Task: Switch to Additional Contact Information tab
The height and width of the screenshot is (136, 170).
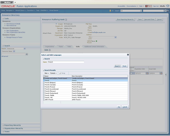Action: [94, 47]
